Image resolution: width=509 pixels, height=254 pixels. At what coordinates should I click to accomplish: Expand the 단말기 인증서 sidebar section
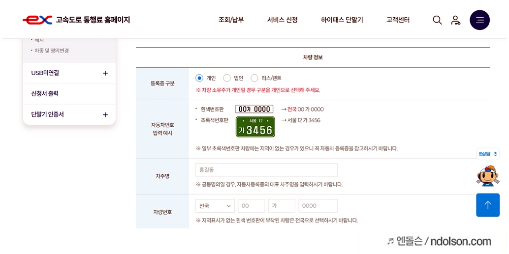(69, 114)
